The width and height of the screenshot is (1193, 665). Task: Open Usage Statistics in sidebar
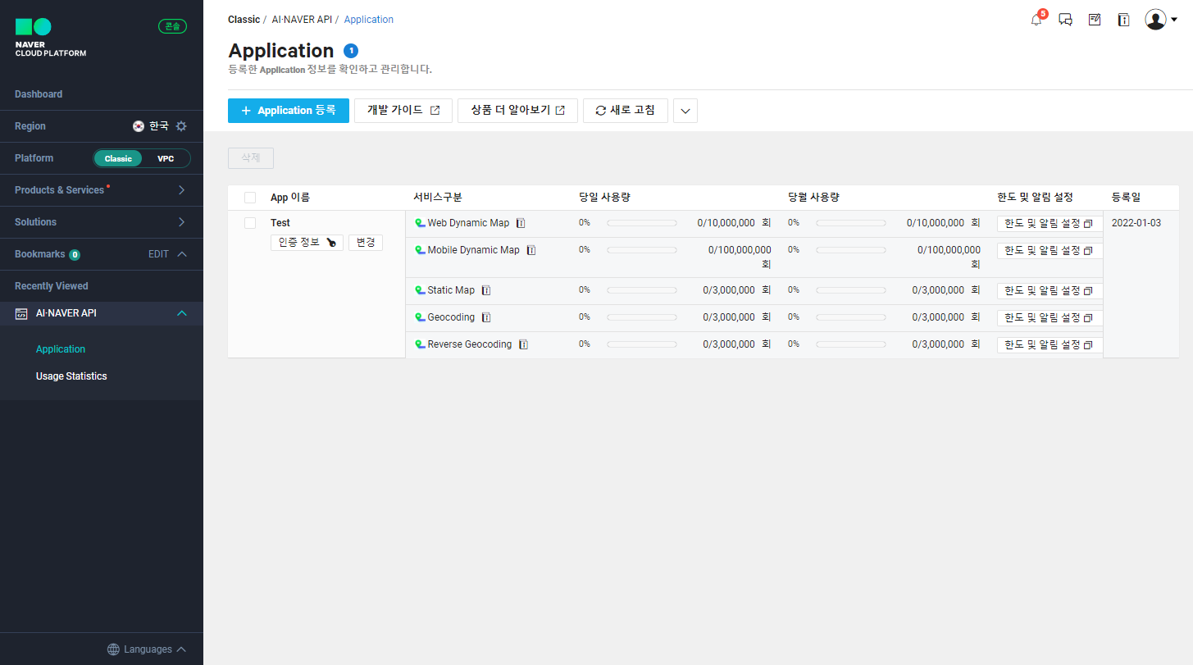pos(71,376)
